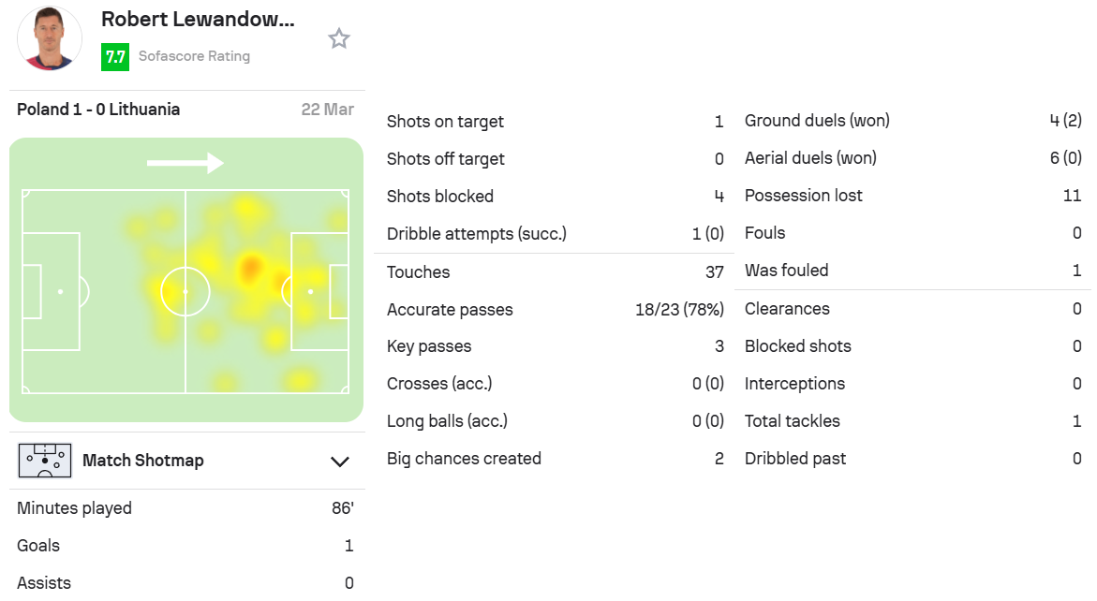The width and height of the screenshot is (1097, 601).
Task: Click the Aerial duels (won) stat
Action: tap(913, 158)
